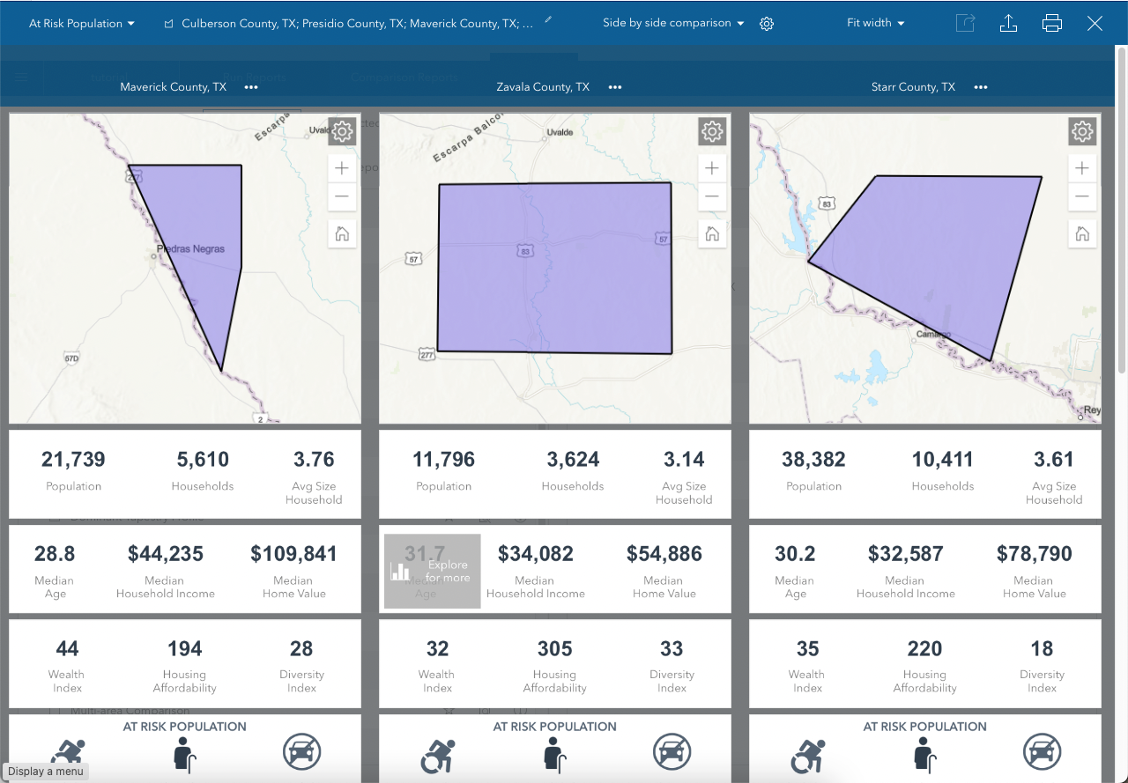Click Zavala housing affordability value 305
Viewport: 1128px width, 783px height.
click(555, 649)
